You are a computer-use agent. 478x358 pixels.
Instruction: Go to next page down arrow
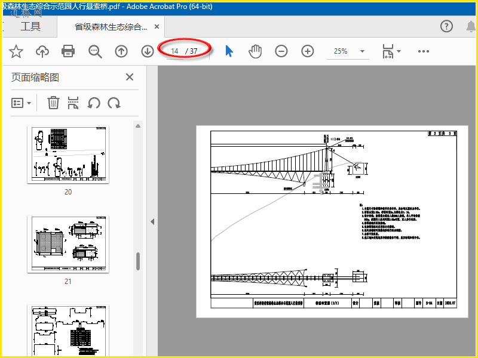click(x=148, y=51)
